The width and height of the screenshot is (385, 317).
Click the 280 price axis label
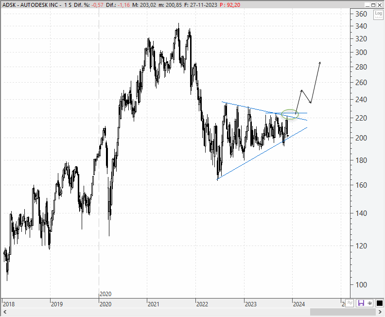361,67
